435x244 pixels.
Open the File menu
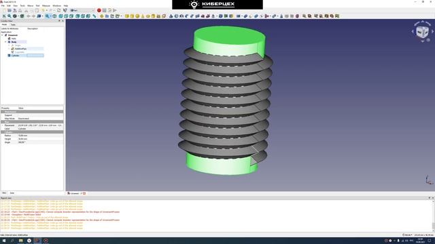[x=3, y=5]
